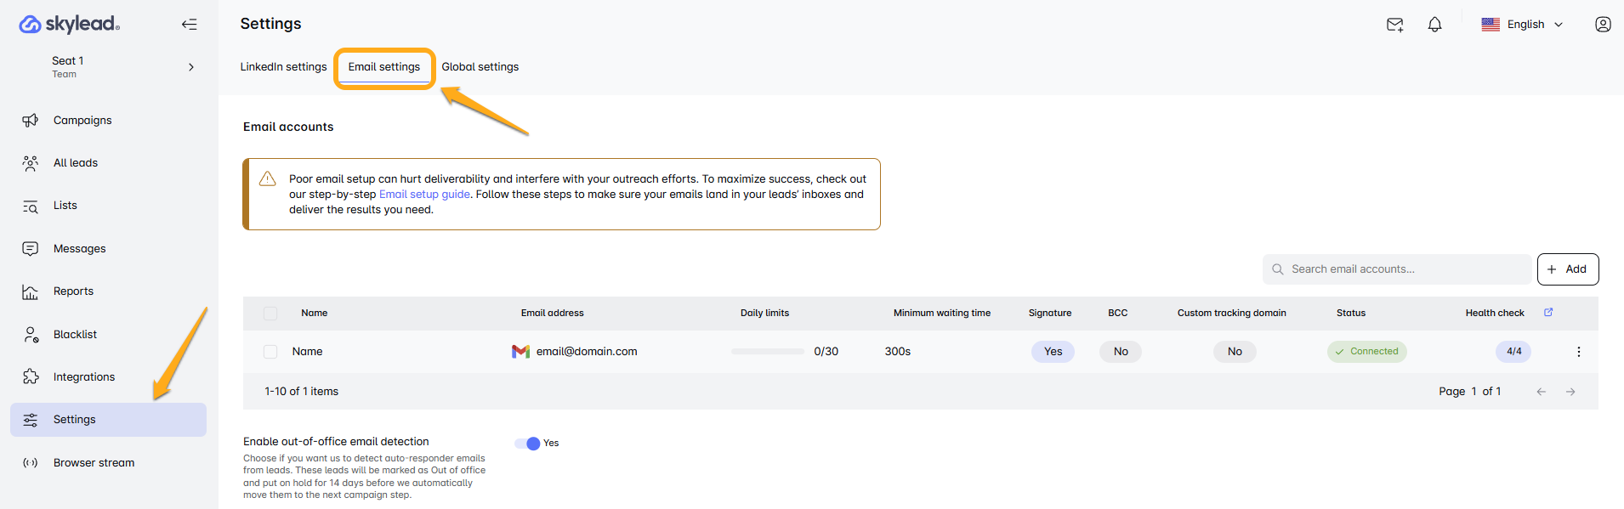Open the Email setup guide link
1624x509 pixels.
point(424,195)
